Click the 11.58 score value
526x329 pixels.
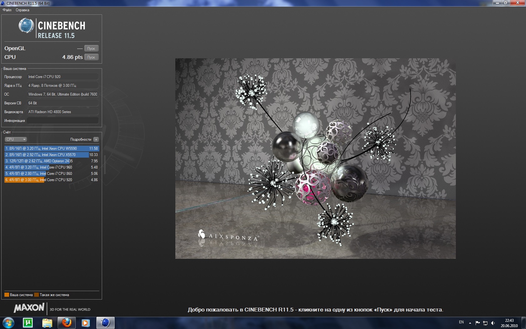tap(93, 149)
